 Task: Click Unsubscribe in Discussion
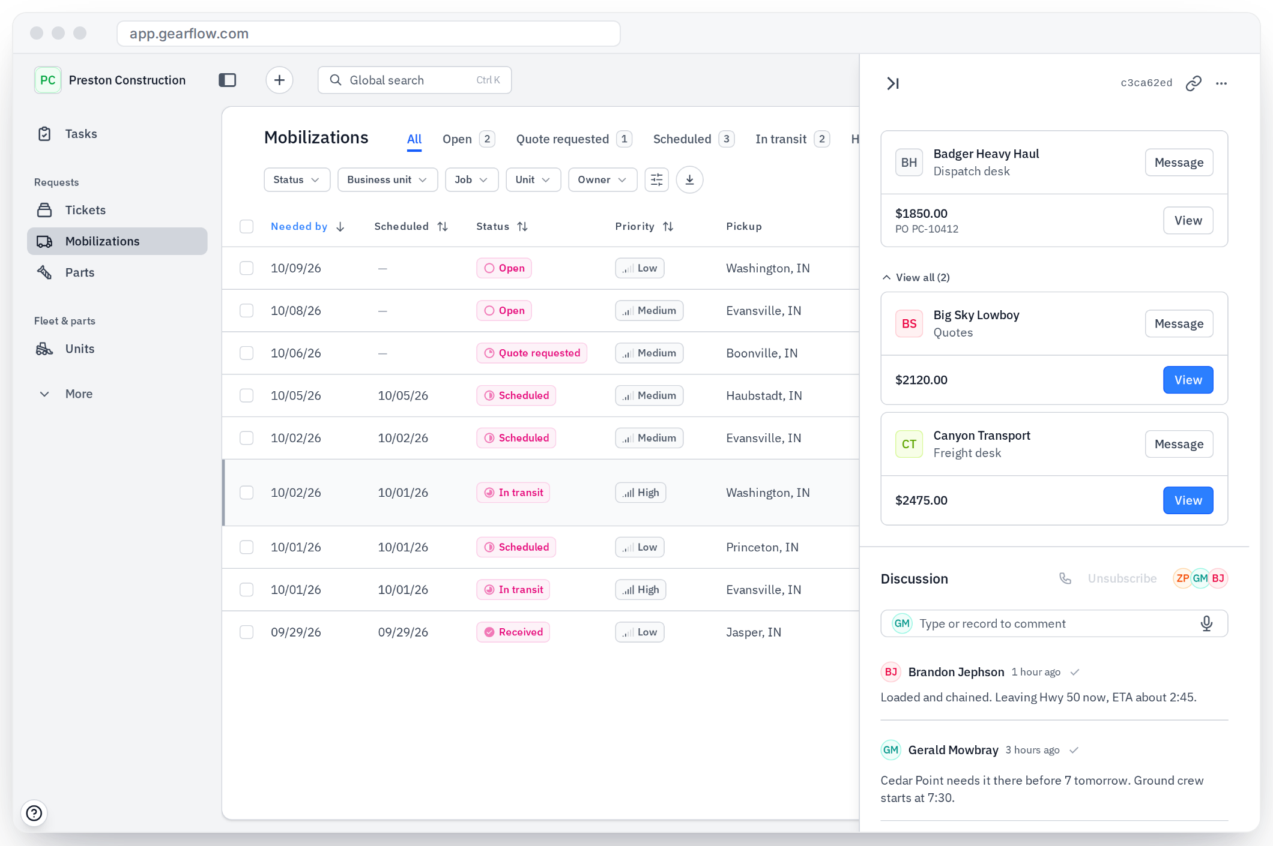click(x=1122, y=578)
